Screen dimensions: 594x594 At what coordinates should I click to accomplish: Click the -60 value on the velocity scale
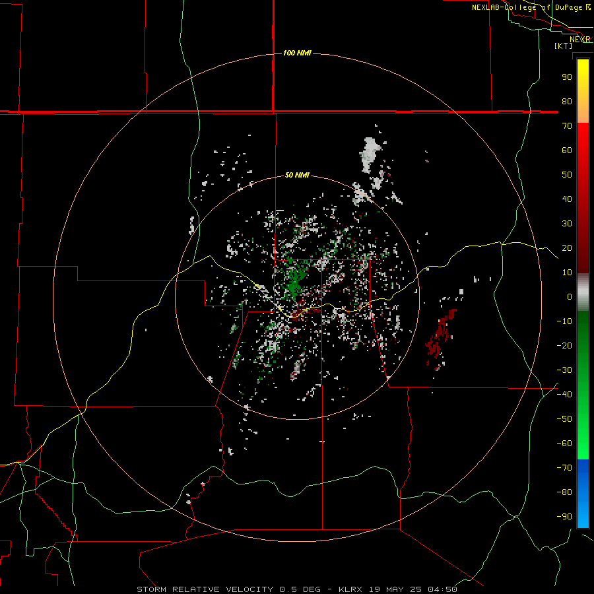pyautogui.click(x=564, y=444)
